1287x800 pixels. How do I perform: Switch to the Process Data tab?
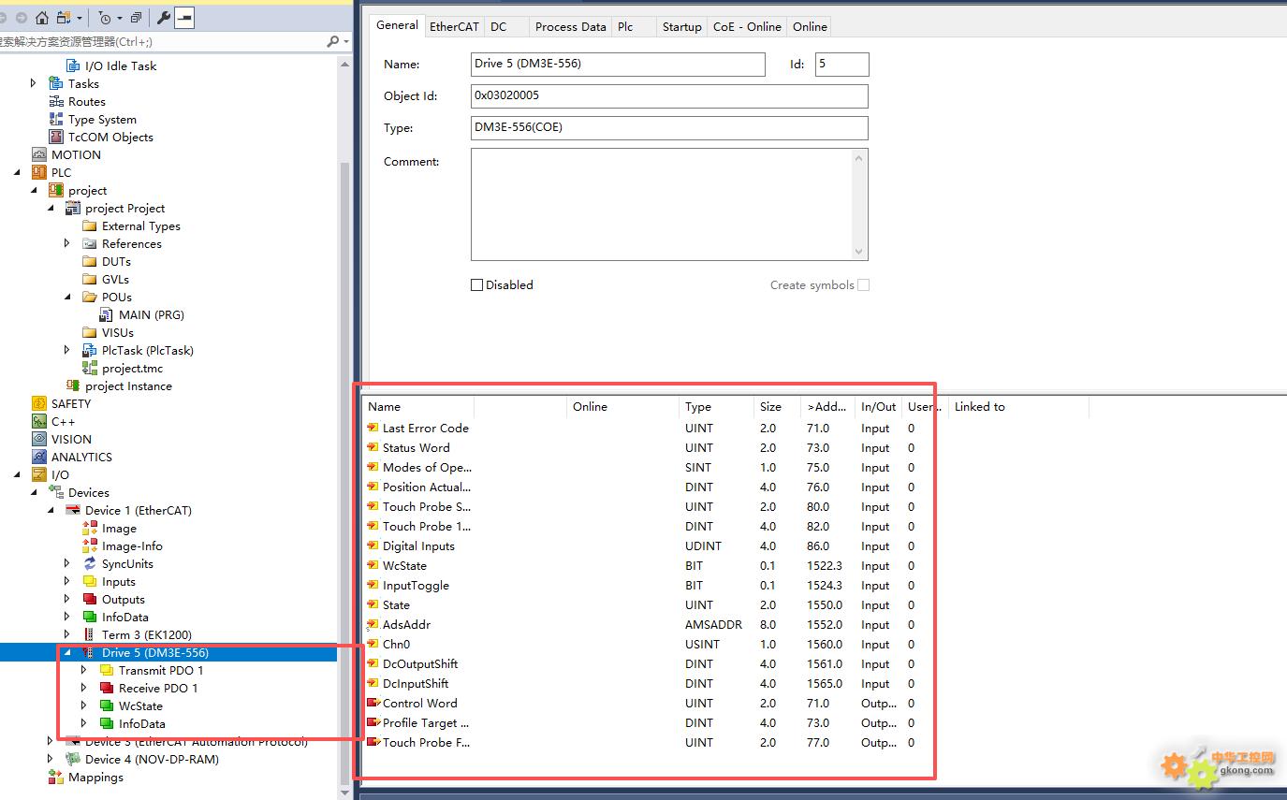point(570,26)
